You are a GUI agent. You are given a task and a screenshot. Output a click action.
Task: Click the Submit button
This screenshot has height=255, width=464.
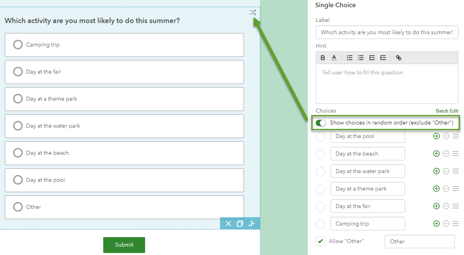tap(124, 245)
